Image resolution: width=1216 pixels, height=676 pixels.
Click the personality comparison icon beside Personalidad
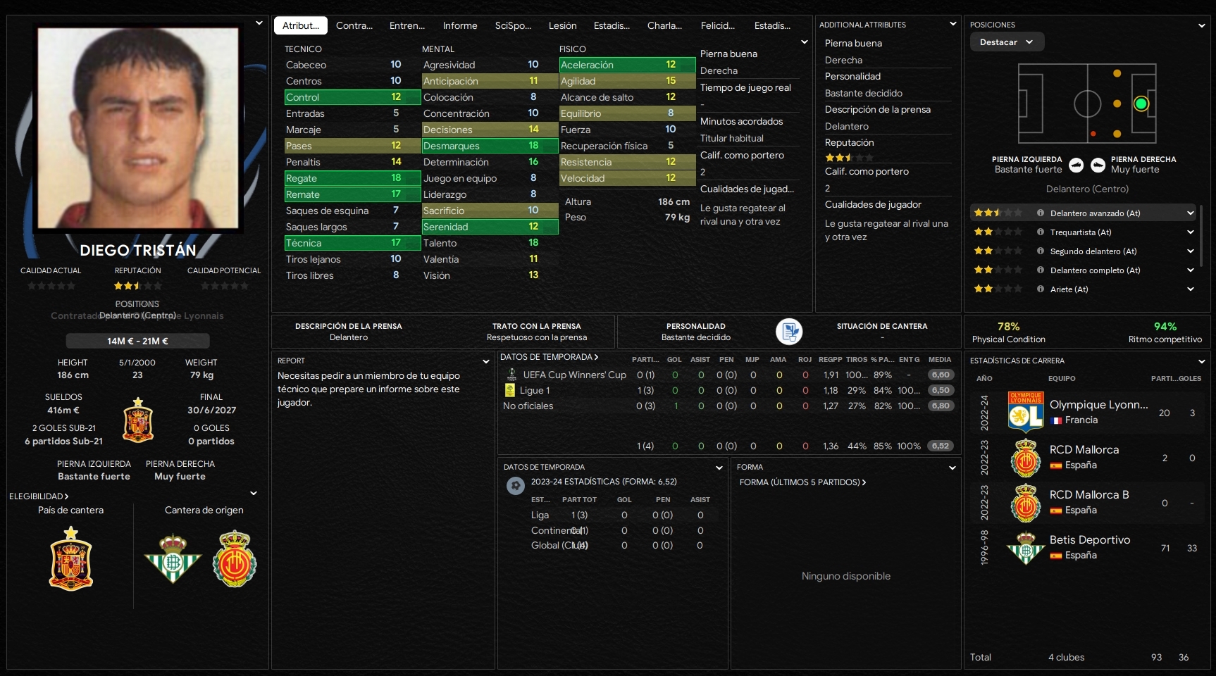(x=789, y=332)
